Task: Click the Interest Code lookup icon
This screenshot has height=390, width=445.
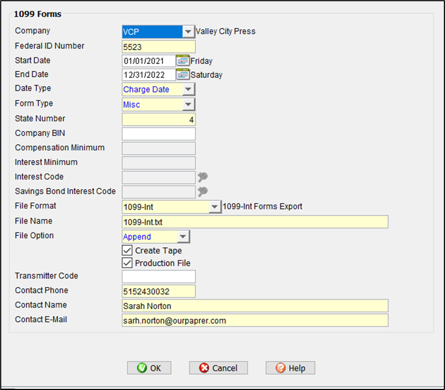Action: pyautogui.click(x=202, y=177)
